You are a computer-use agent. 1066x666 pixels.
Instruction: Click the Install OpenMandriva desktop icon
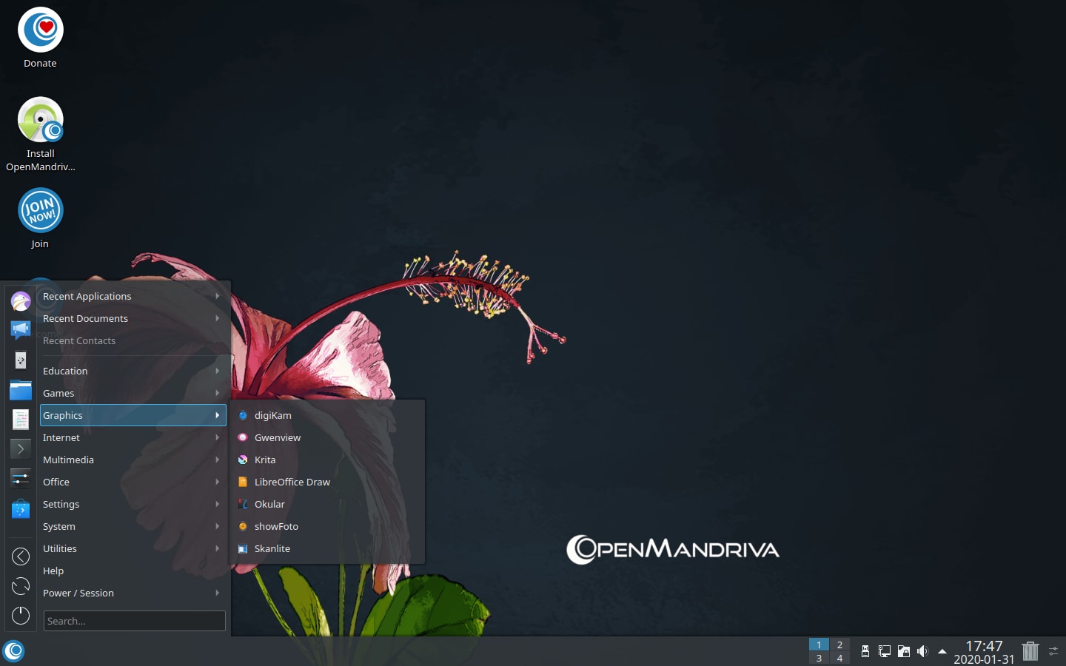pyautogui.click(x=41, y=134)
